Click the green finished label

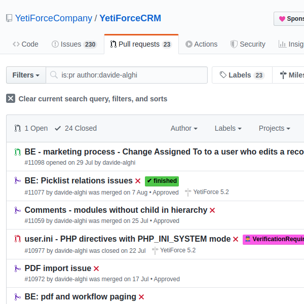pos(162,181)
